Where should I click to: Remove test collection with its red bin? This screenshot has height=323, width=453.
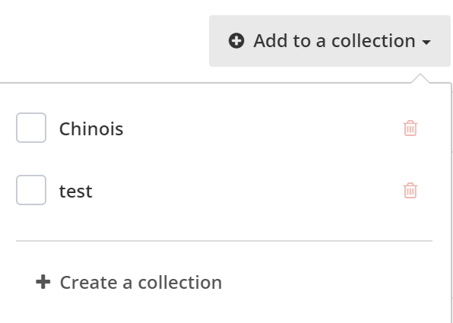[410, 191]
